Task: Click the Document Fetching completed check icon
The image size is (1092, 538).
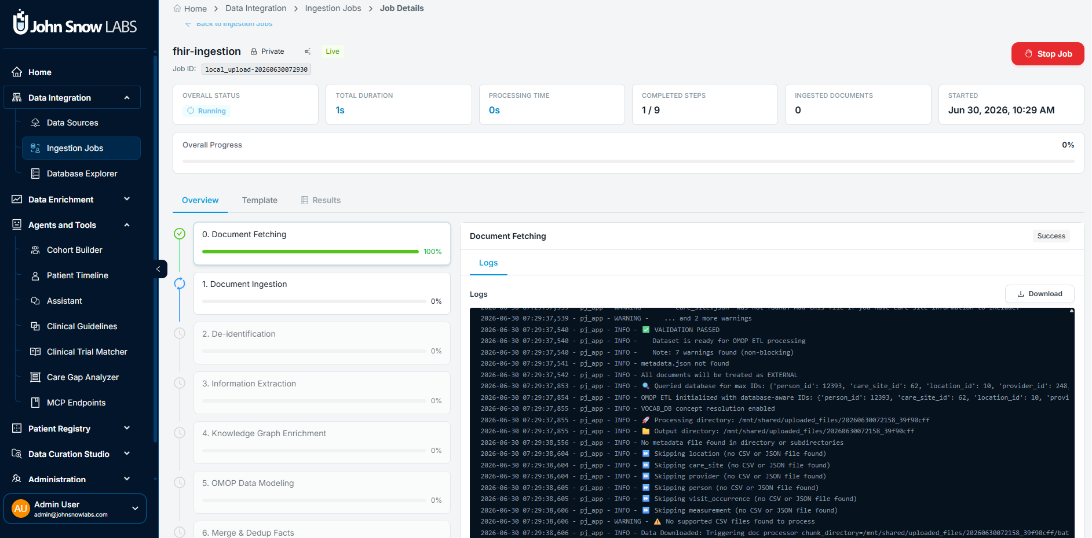Action: pos(180,234)
